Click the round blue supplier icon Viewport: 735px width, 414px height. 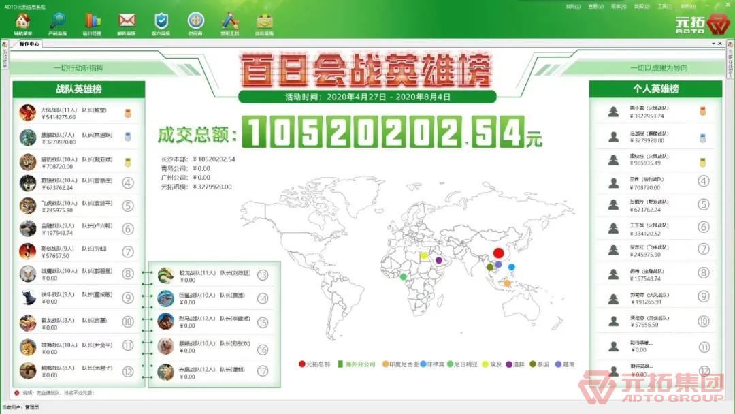click(195, 22)
